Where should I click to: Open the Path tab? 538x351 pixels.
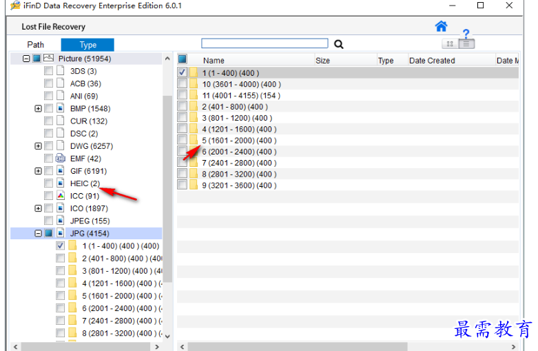coord(35,45)
